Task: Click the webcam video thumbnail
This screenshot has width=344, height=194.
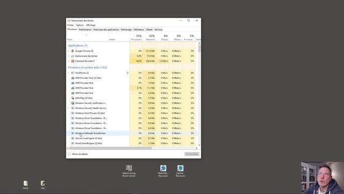Action: click(322, 178)
